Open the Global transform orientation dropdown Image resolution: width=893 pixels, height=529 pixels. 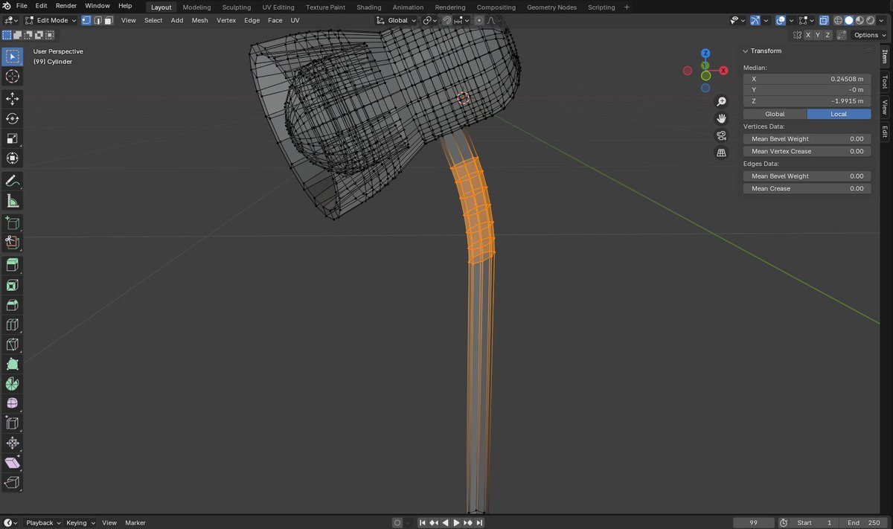click(397, 20)
